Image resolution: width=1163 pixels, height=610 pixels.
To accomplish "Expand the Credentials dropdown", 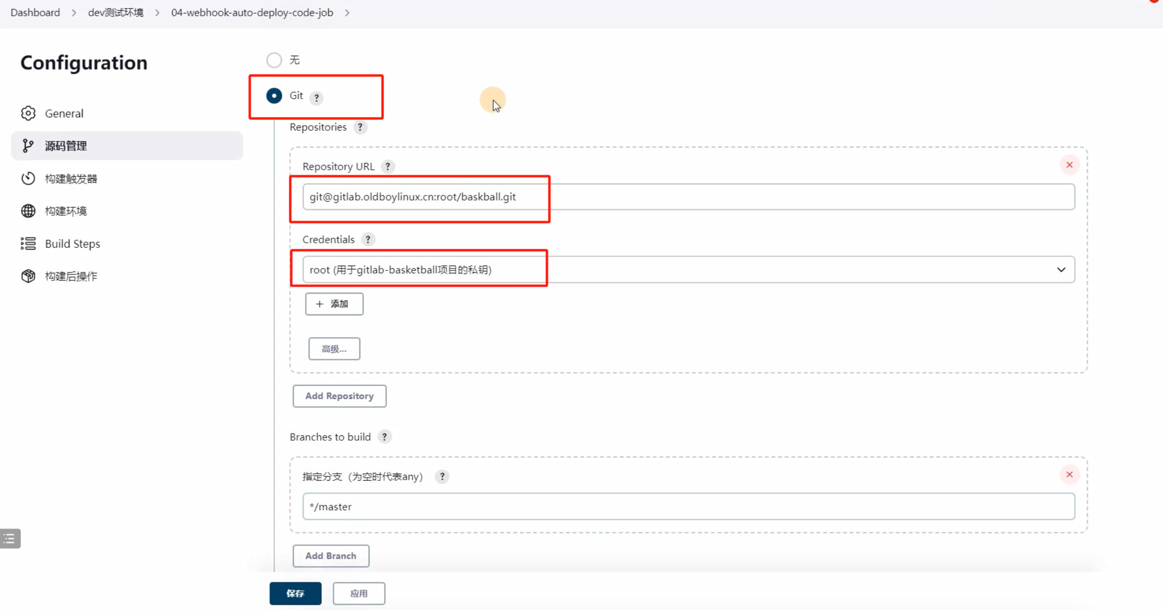I will click(1061, 269).
